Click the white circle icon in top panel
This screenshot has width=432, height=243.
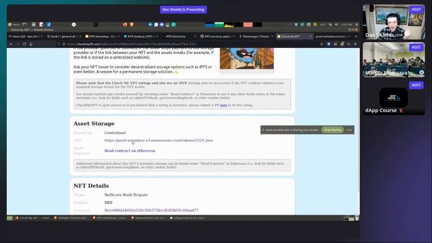click(74, 24)
